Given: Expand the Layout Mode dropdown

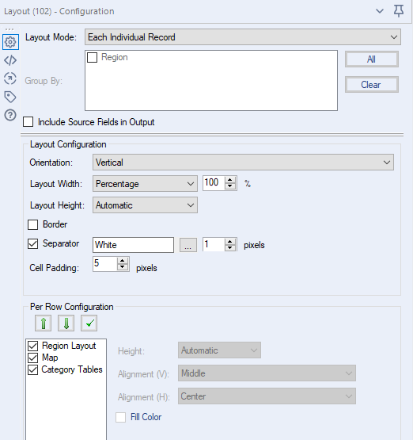Looking at the screenshot, I should click(x=243, y=37).
